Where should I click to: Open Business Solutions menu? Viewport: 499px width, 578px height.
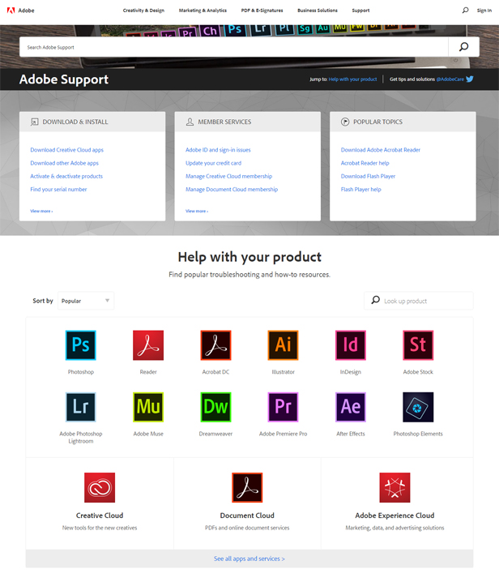pos(318,11)
